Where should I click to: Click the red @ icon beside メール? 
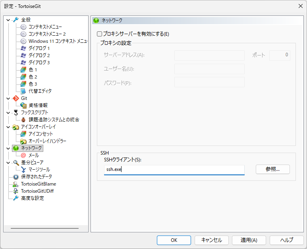(x=23, y=155)
